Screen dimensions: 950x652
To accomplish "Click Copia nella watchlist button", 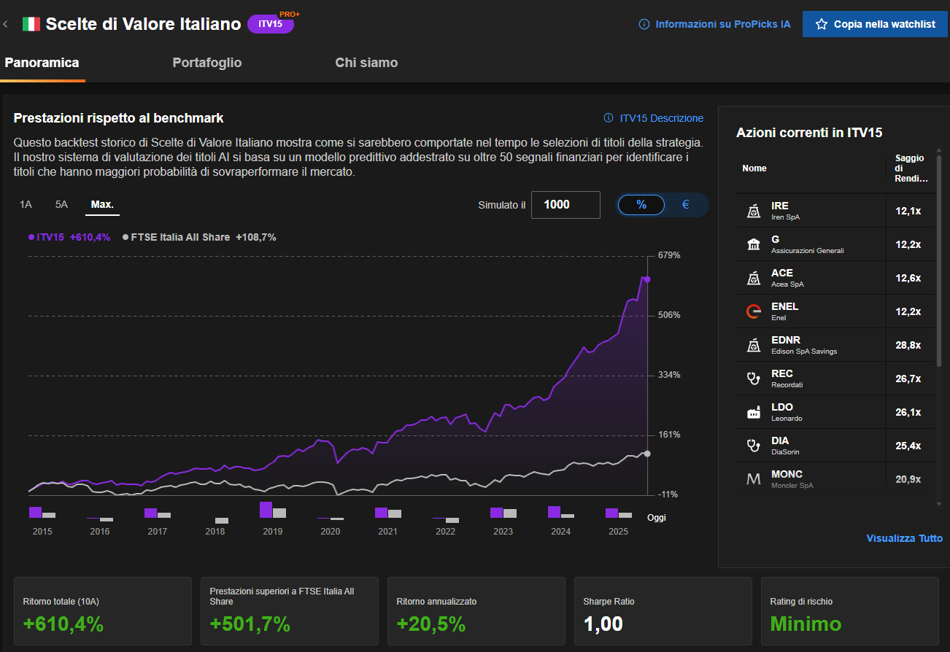I will pyautogui.click(x=874, y=24).
